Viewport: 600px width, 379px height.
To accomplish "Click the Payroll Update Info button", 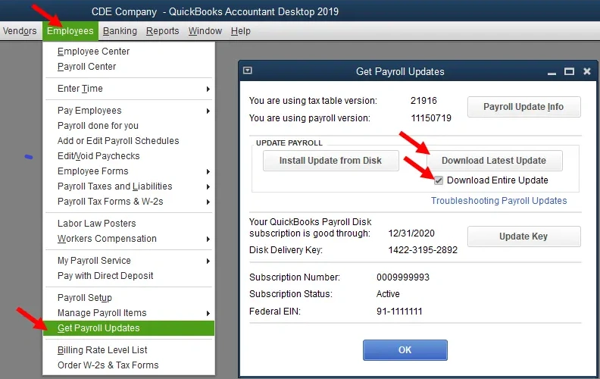I will (523, 107).
